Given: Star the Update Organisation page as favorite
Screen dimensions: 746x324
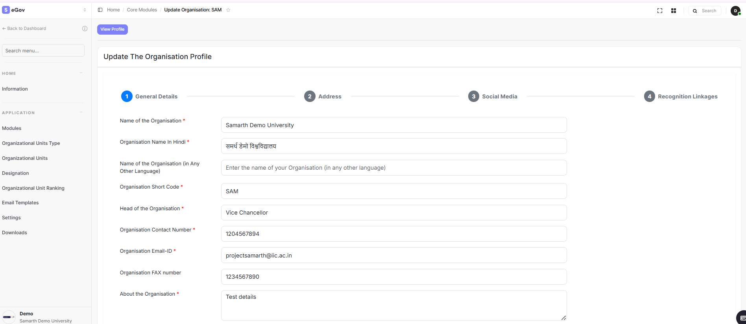Looking at the screenshot, I should (x=228, y=10).
